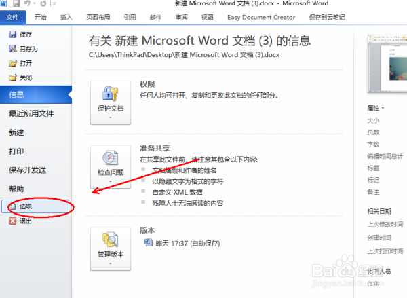Open the 文件 tab
The image size is (407, 298).
click(13, 18)
